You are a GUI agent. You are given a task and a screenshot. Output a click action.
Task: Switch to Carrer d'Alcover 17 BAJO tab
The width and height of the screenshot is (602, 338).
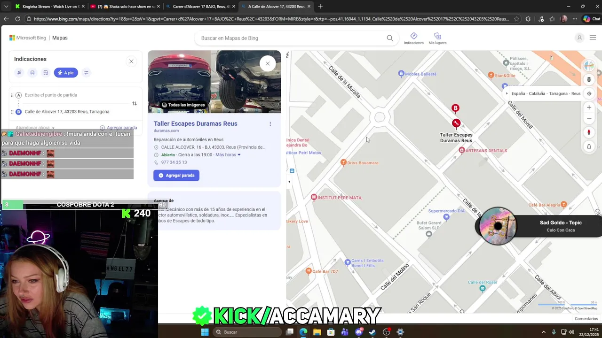(200, 7)
